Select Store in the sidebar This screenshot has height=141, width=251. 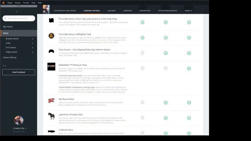click(19, 33)
